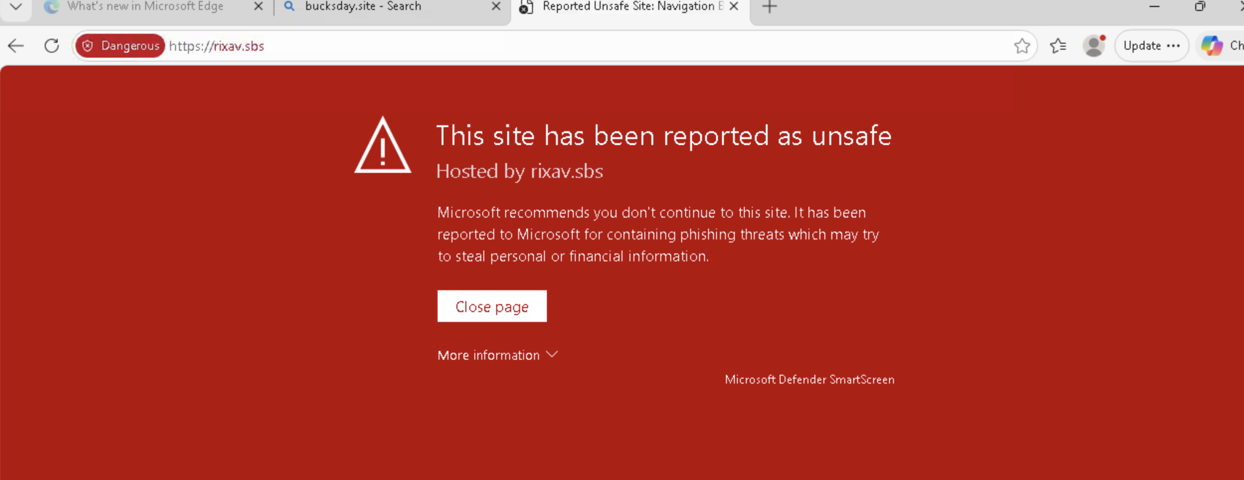
Task: Expand the More information section
Action: click(x=497, y=355)
